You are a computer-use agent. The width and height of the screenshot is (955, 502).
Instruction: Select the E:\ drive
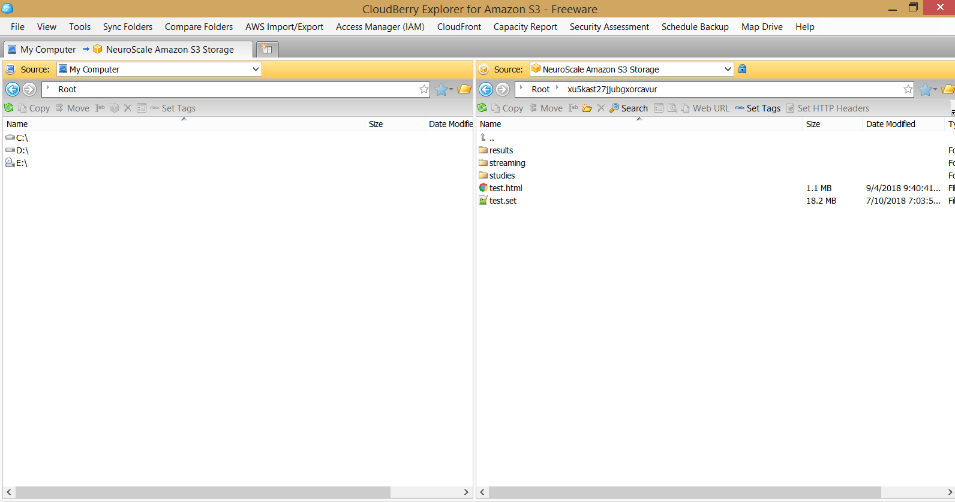click(x=17, y=163)
